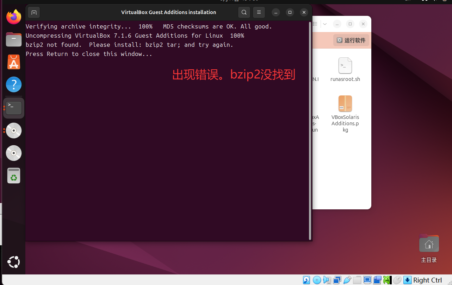Image resolution: width=452 pixels, height=285 pixels.
Task: Select the Terminal icon in the dock
Action: point(14,108)
